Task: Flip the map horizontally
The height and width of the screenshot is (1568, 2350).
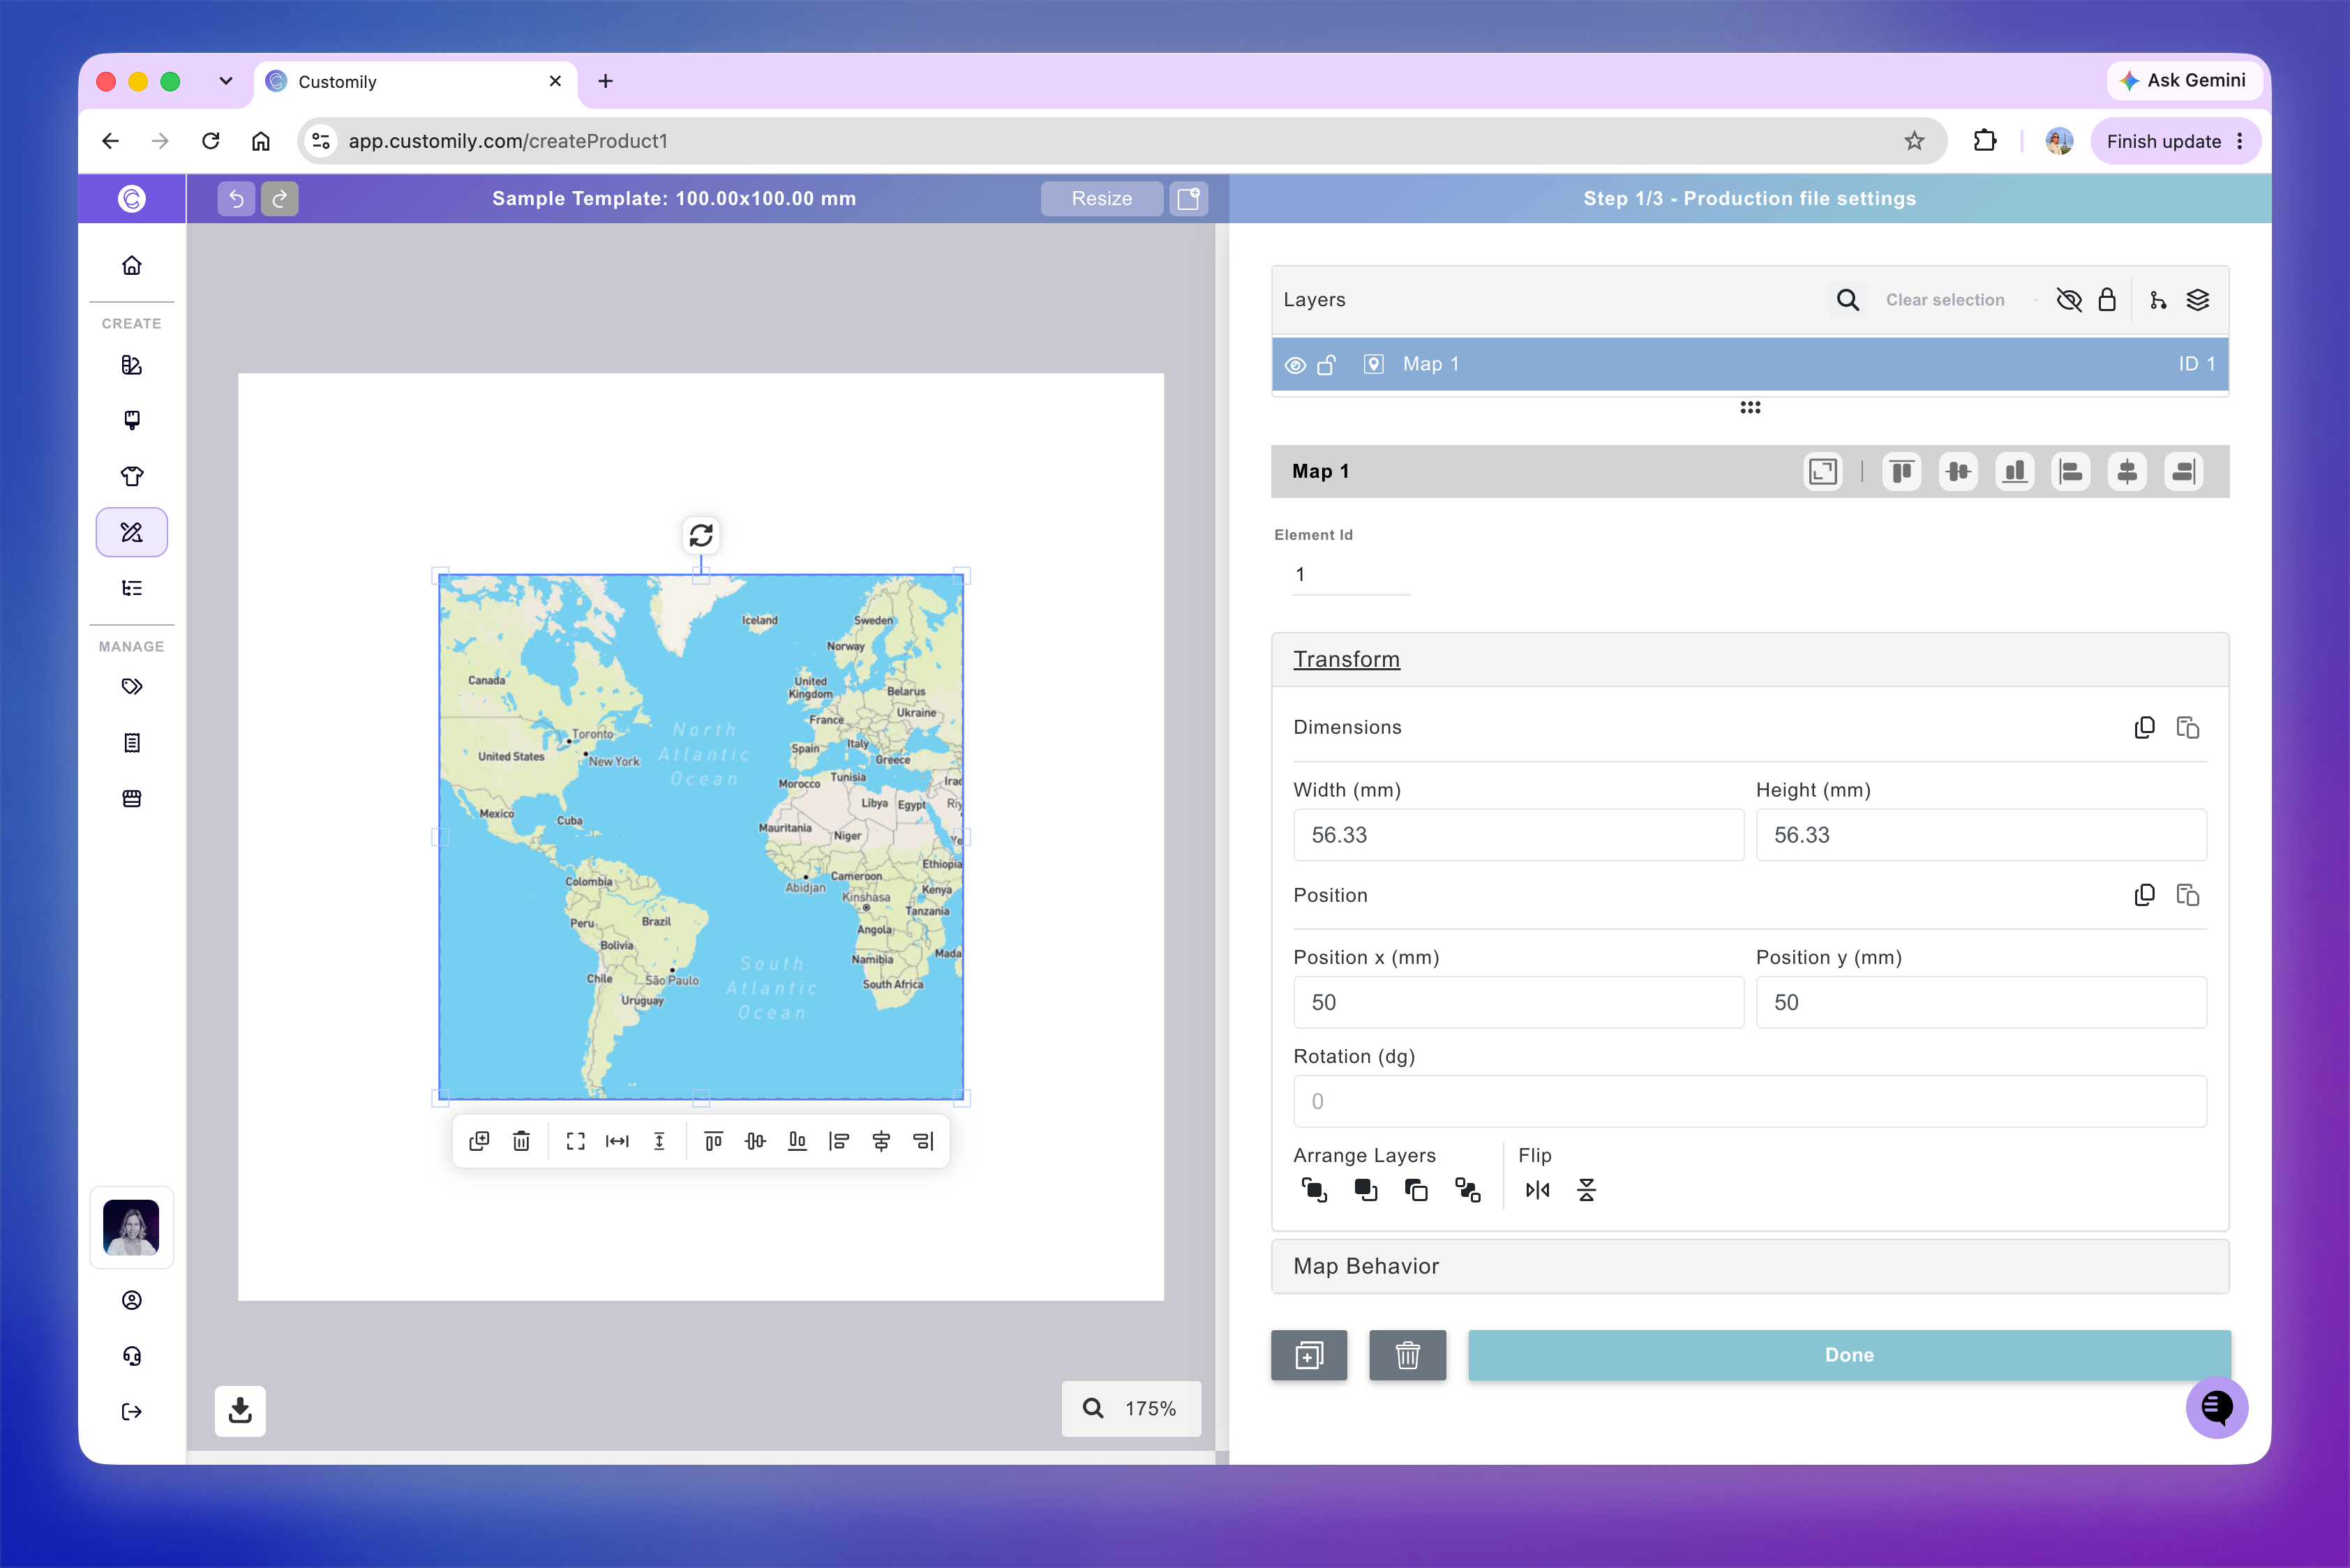Action: 1538,1190
